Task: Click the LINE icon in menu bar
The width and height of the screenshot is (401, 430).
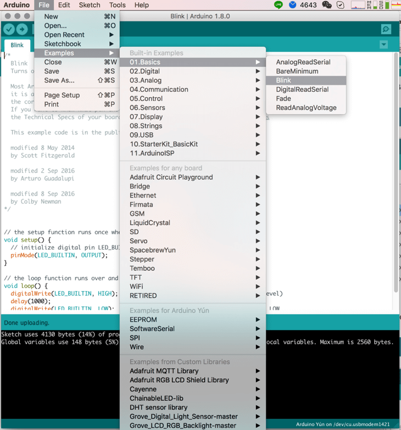Action: click(x=279, y=4)
